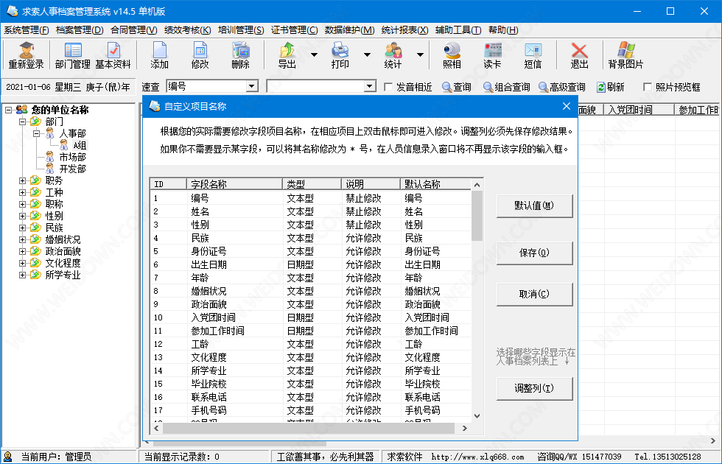Click the 统计 statistics icon

click(x=393, y=55)
